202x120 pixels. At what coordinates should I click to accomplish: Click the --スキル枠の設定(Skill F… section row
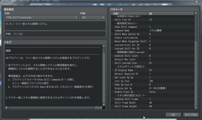point(153,96)
